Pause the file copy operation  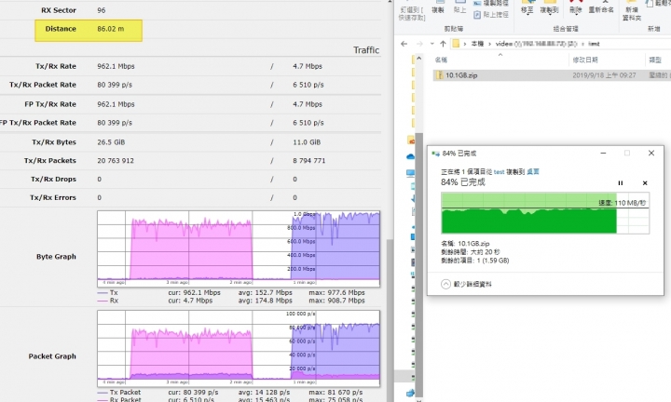[621, 182]
